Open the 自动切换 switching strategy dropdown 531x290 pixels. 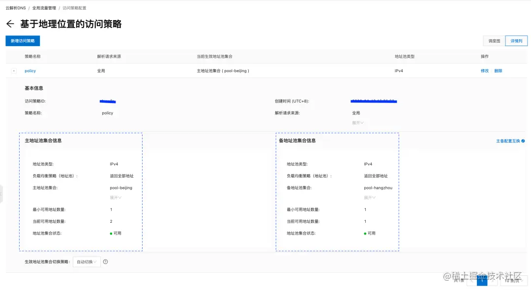pyautogui.click(x=87, y=262)
